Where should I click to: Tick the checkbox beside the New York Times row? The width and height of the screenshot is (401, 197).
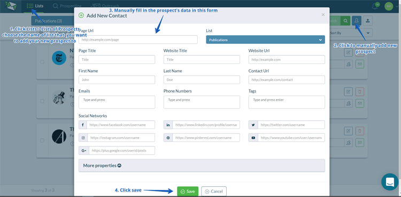(x=42, y=62)
